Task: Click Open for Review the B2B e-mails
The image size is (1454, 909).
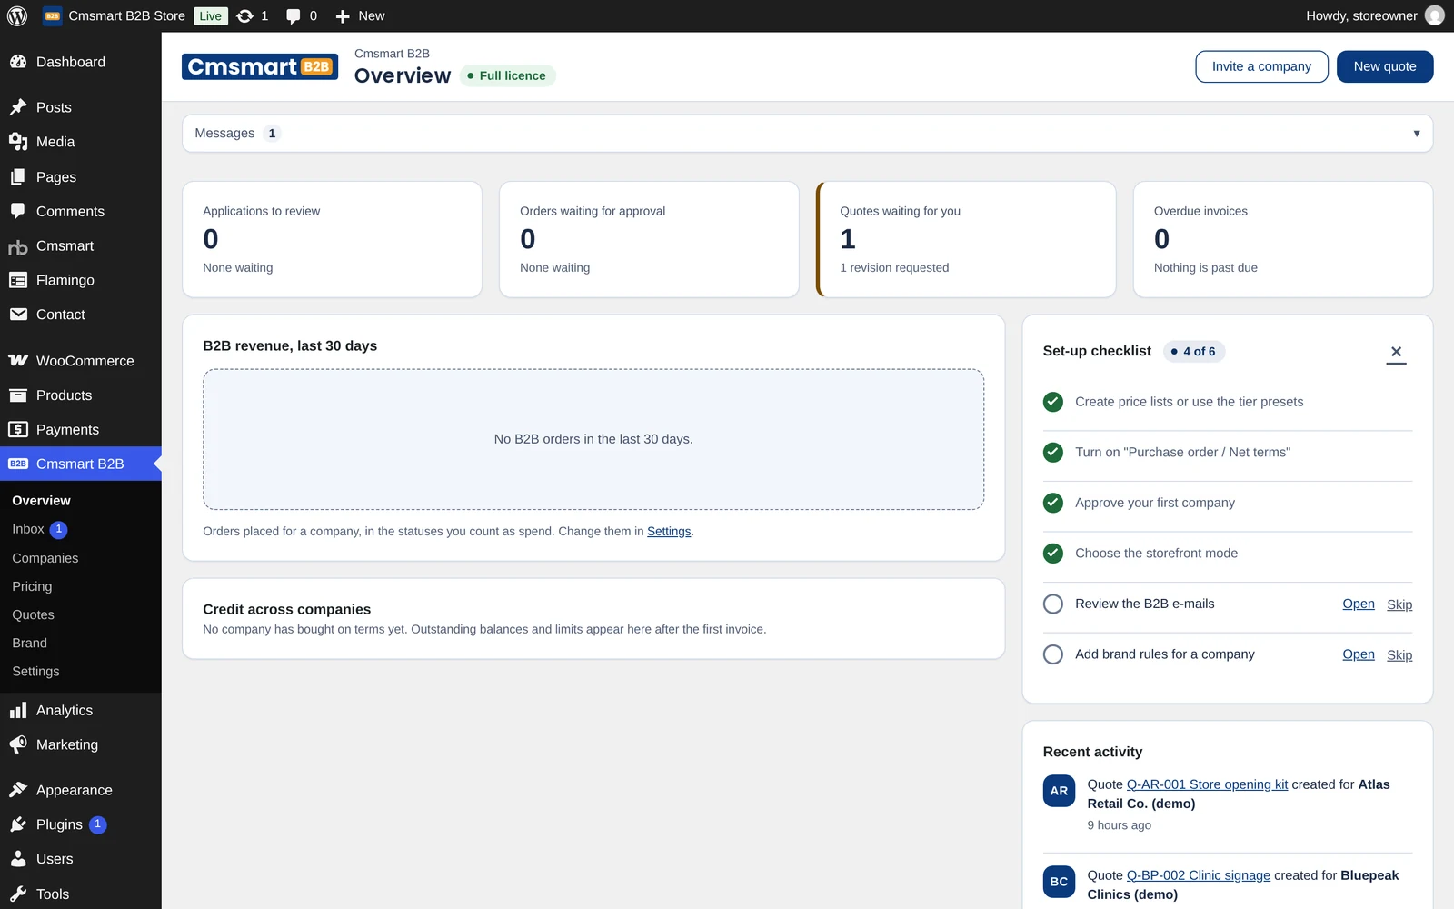Action: (1359, 604)
